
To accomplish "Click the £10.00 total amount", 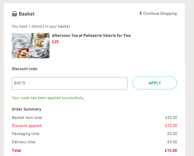I will 171,150.
